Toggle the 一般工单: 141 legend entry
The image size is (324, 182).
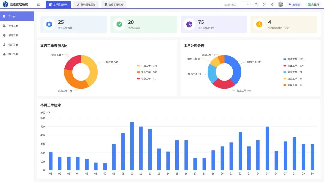click(x=147, y=66)
